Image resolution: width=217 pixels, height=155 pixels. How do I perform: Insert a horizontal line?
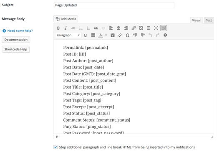(103, 28)
